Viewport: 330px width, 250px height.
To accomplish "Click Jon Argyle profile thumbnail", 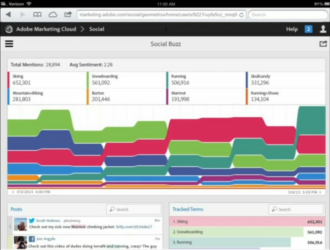I will click(21, 242).
